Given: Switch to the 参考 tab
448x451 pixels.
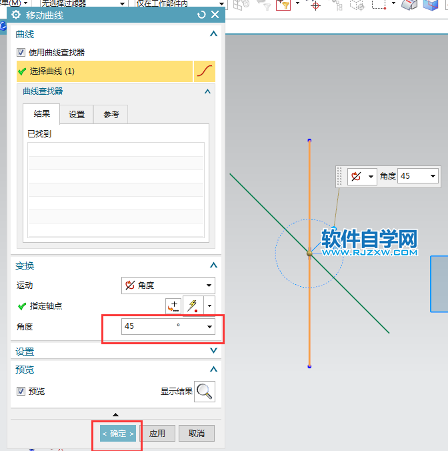Looking at the screenshot, I should click(111, 115).
